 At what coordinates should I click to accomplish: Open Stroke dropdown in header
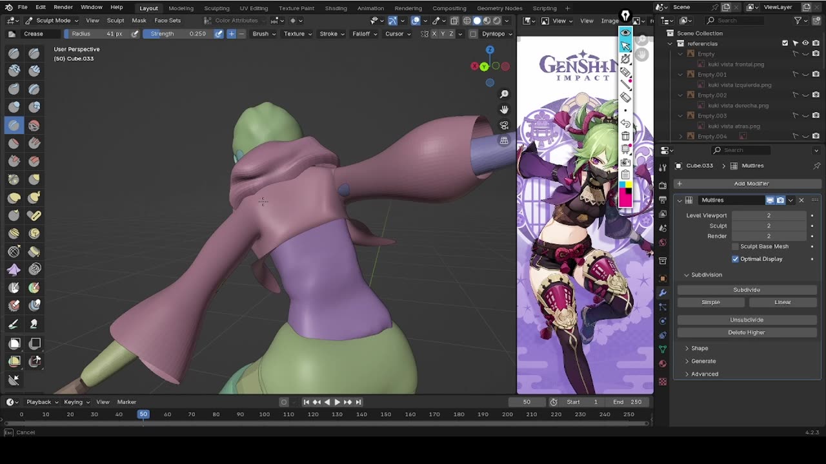[332, 34]
